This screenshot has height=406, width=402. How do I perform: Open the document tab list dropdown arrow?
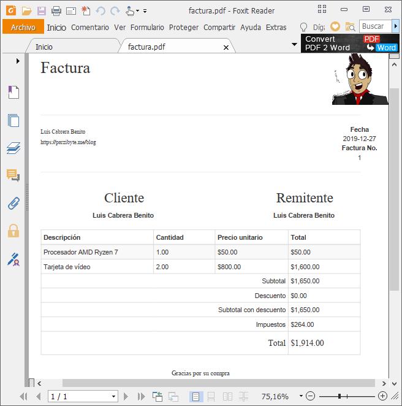click(294, 44)
